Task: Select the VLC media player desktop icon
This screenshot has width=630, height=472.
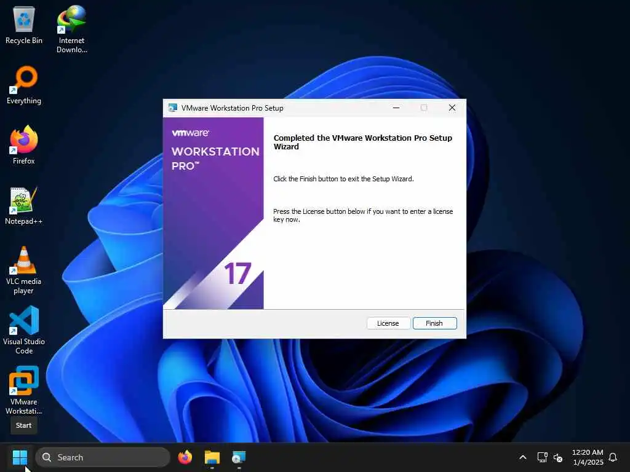Action: pos(24,270)
